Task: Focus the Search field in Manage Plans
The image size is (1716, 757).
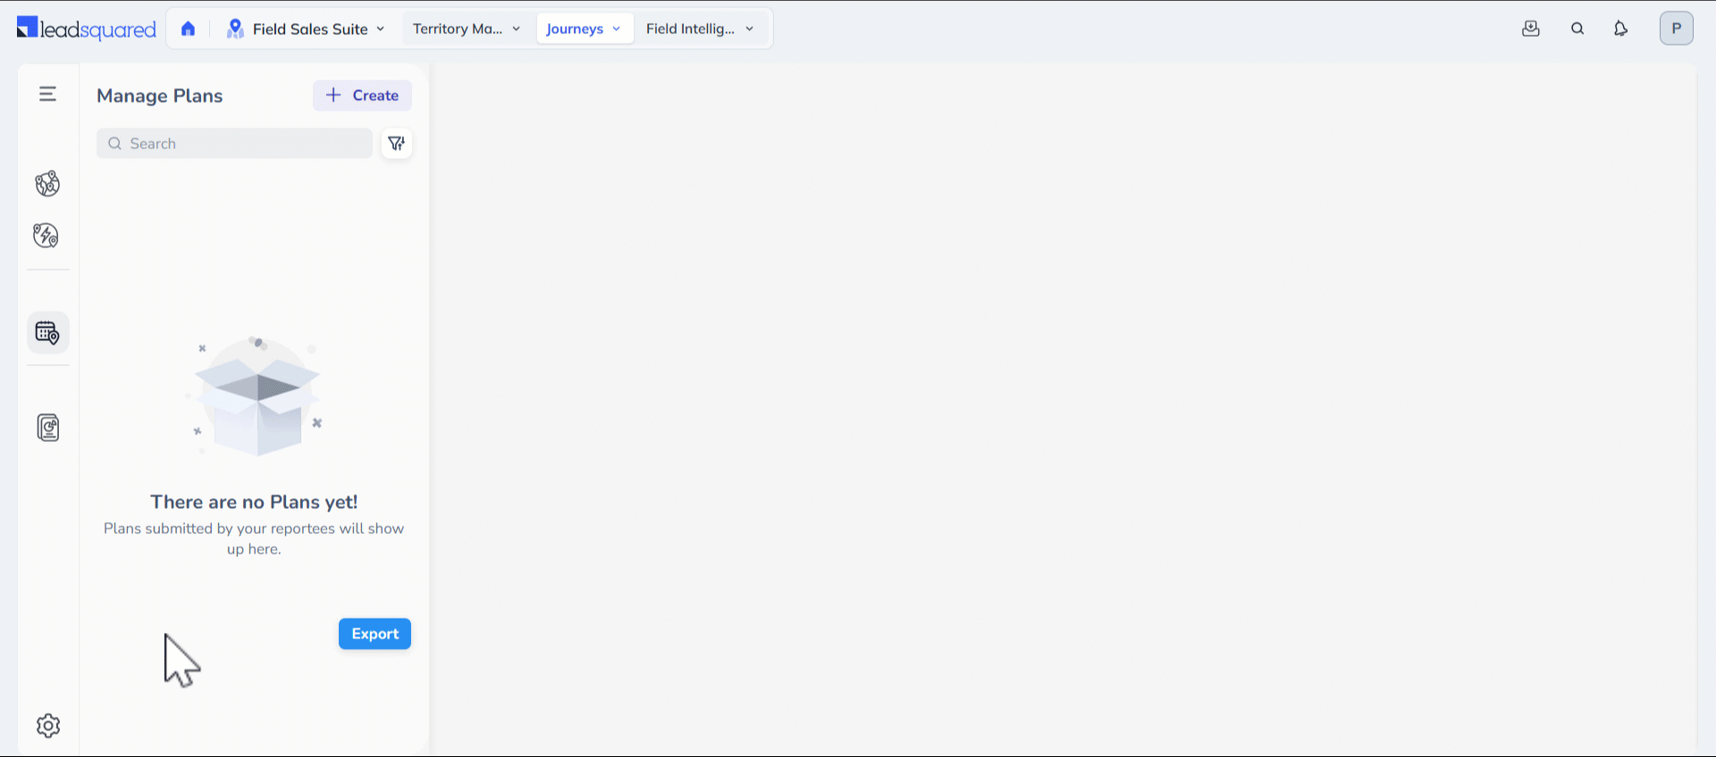Action: tap(241, 144)
